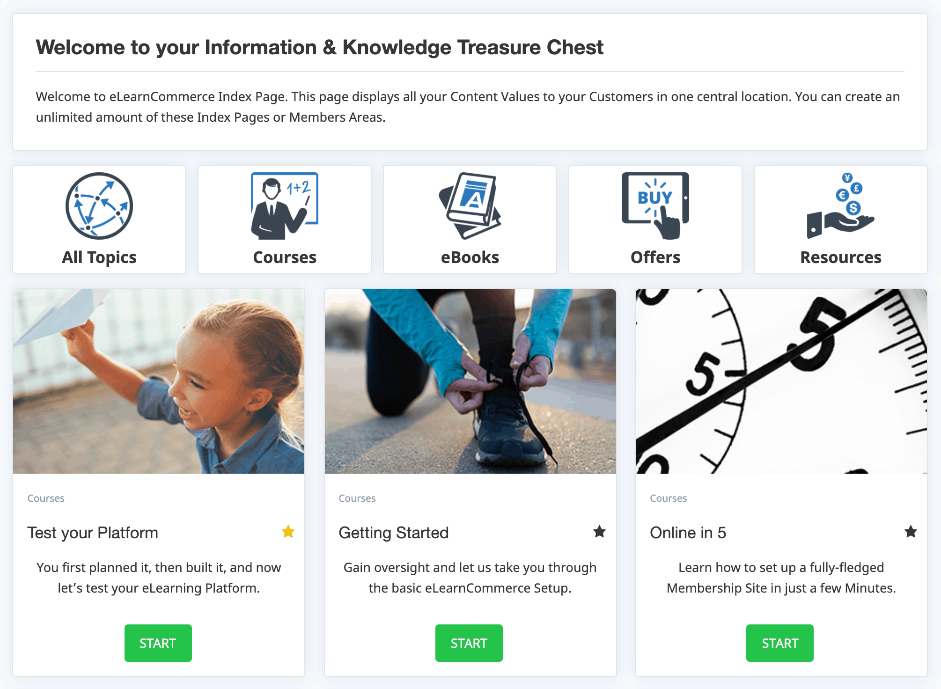Screen dimensions: 941x689
Task: Click the Online in 5 title
Action: [688, 533]
